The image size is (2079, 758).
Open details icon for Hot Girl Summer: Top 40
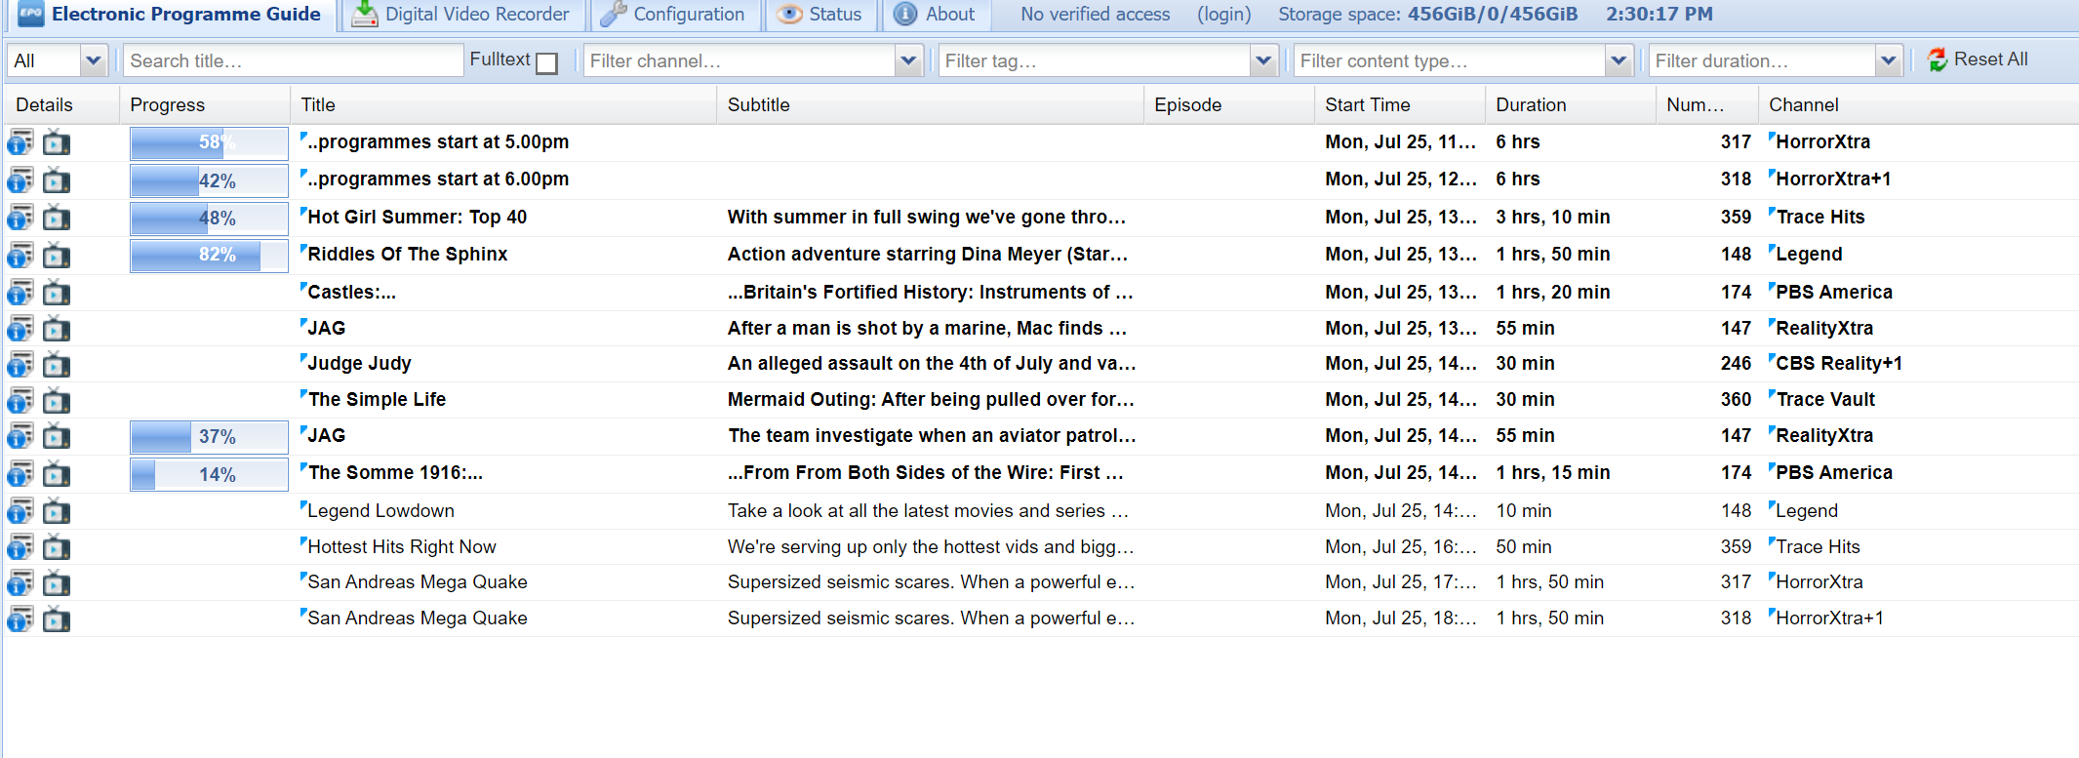pos(20,218)
